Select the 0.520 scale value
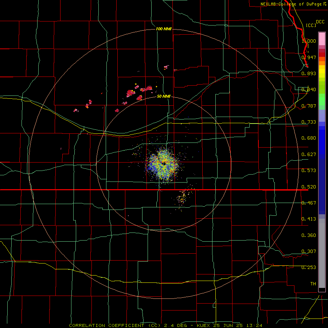328x328 pixels. tap(309, 187)
